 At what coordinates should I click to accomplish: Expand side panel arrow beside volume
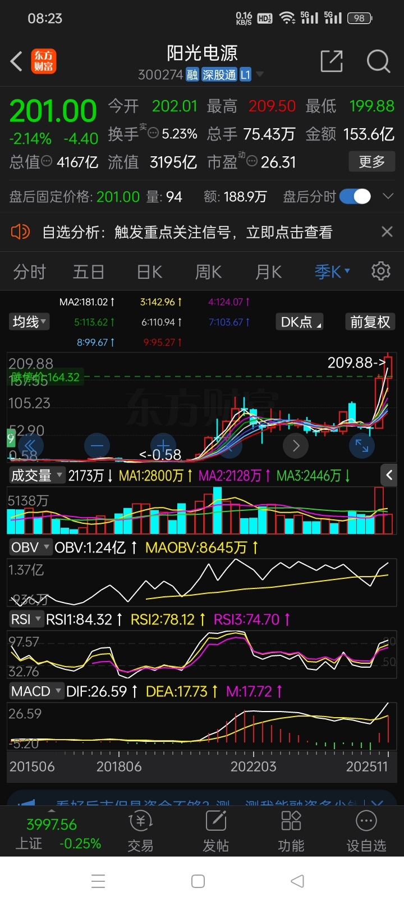click(389, 475)
